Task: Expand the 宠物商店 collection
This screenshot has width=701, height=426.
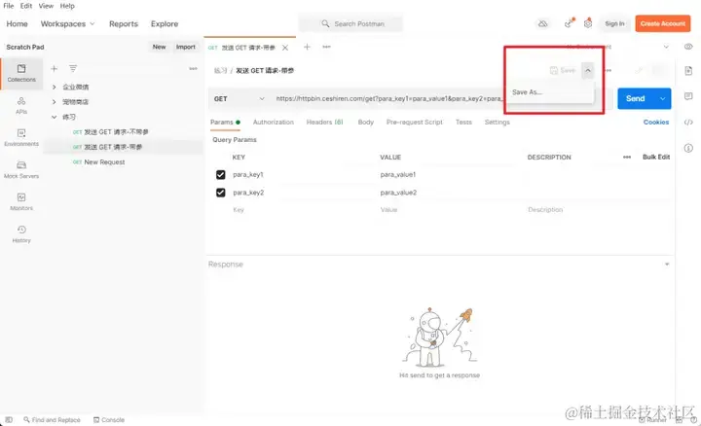Action: tap(55, 102)
